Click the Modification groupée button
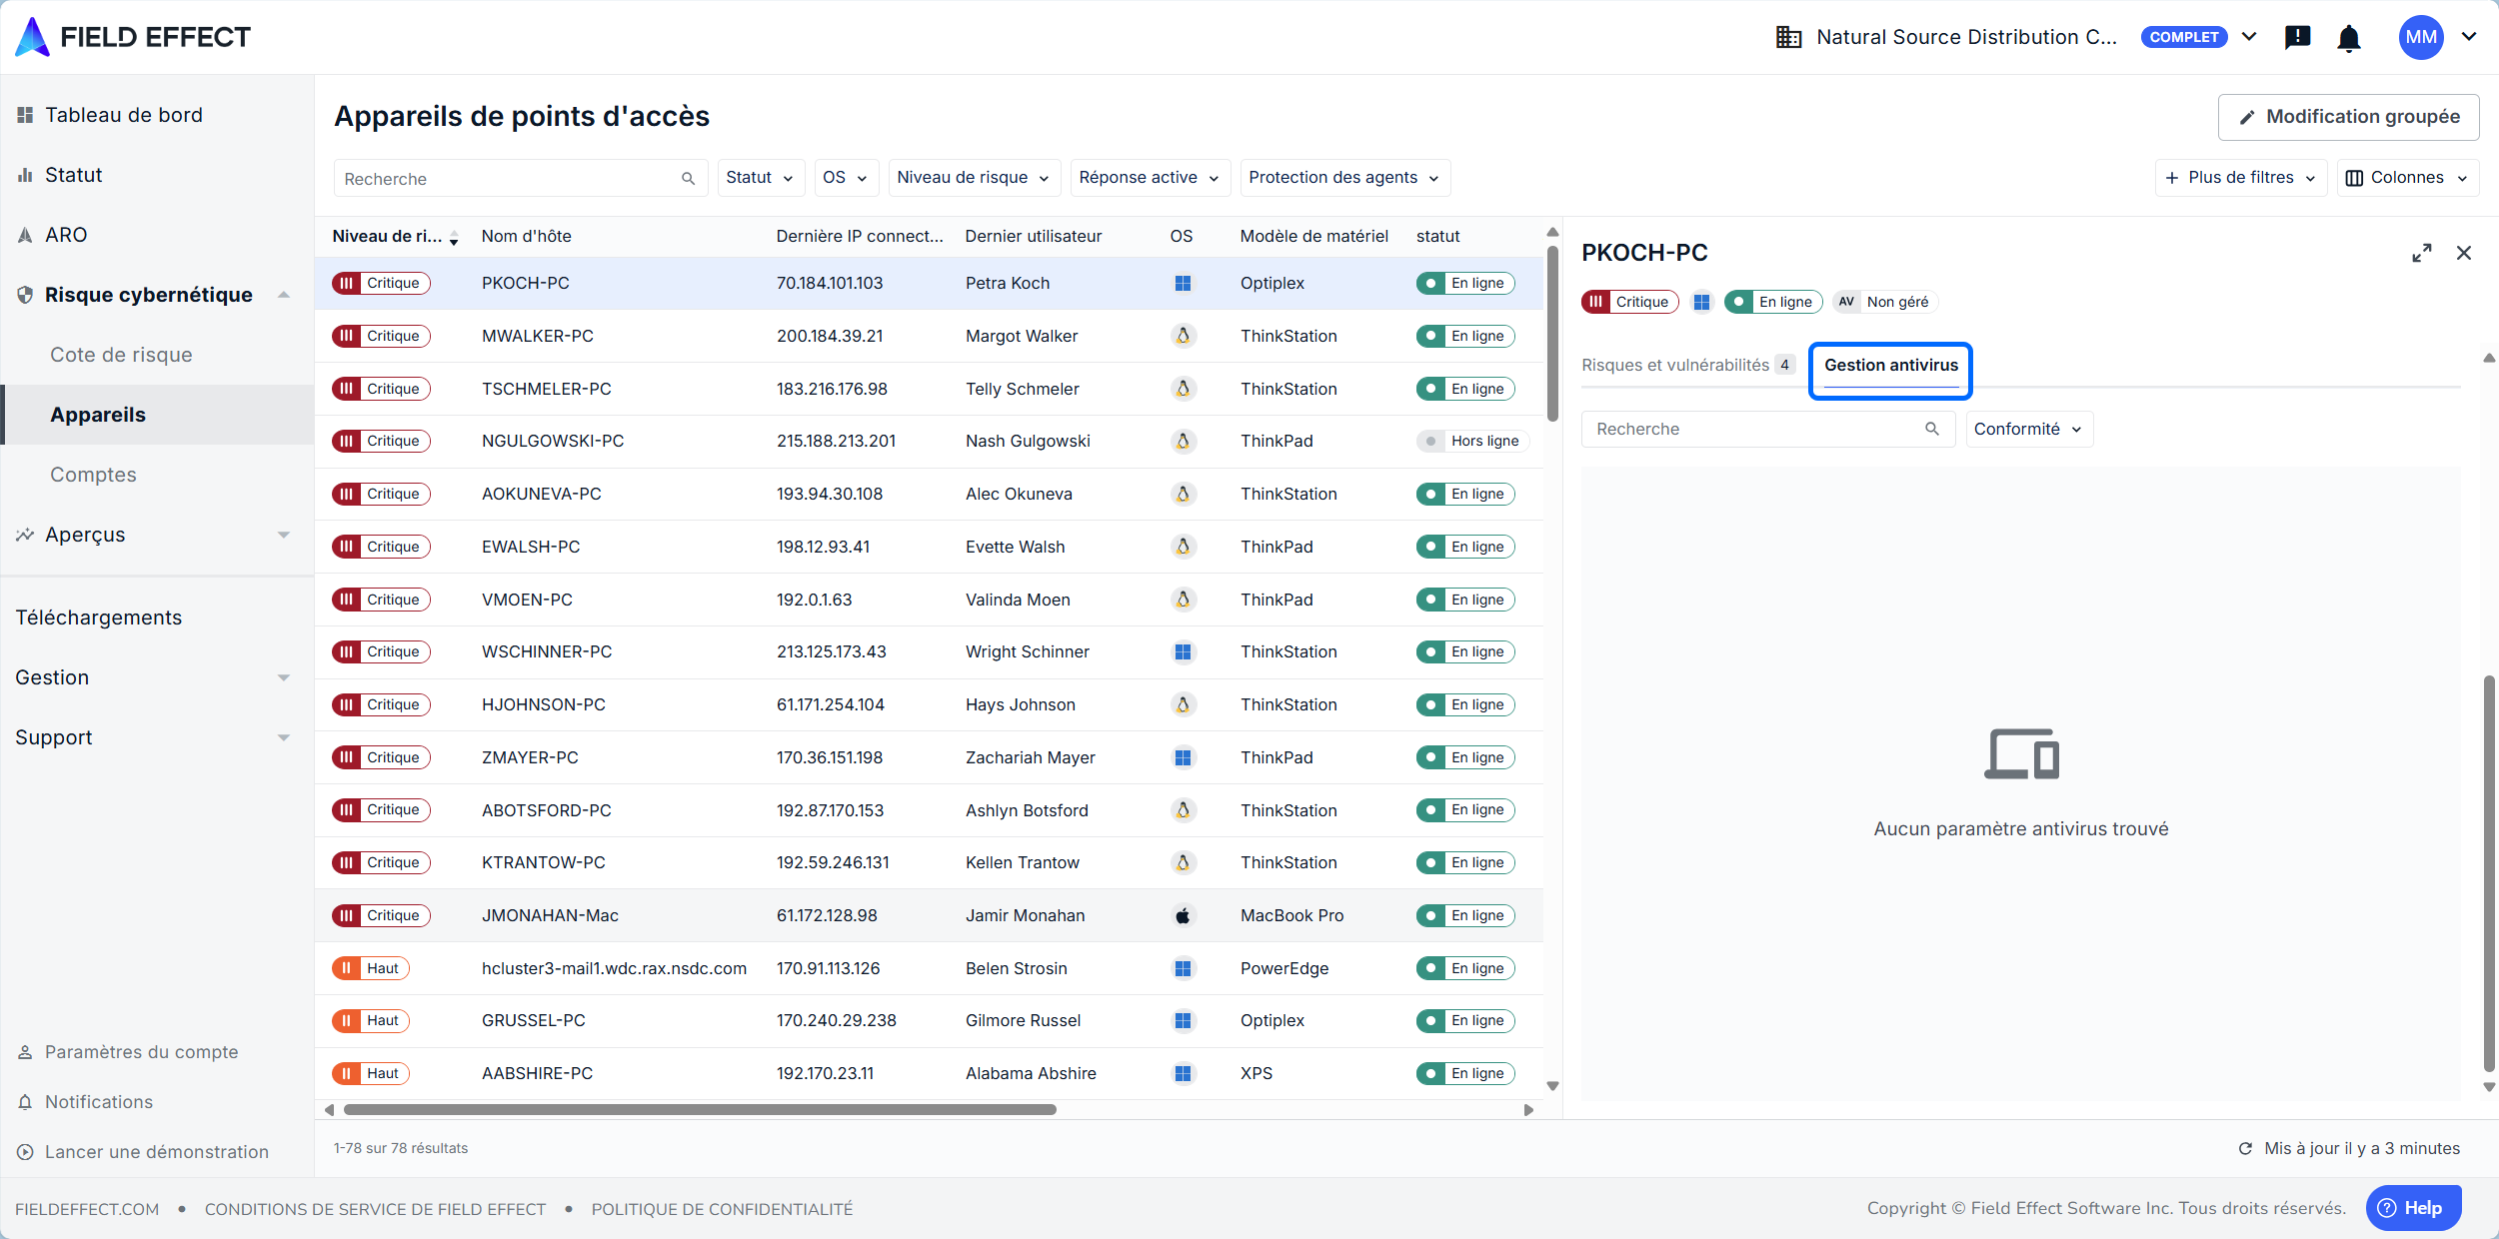The width and height of the screenshot is (2499, 1239). [x=2348, y=117]
